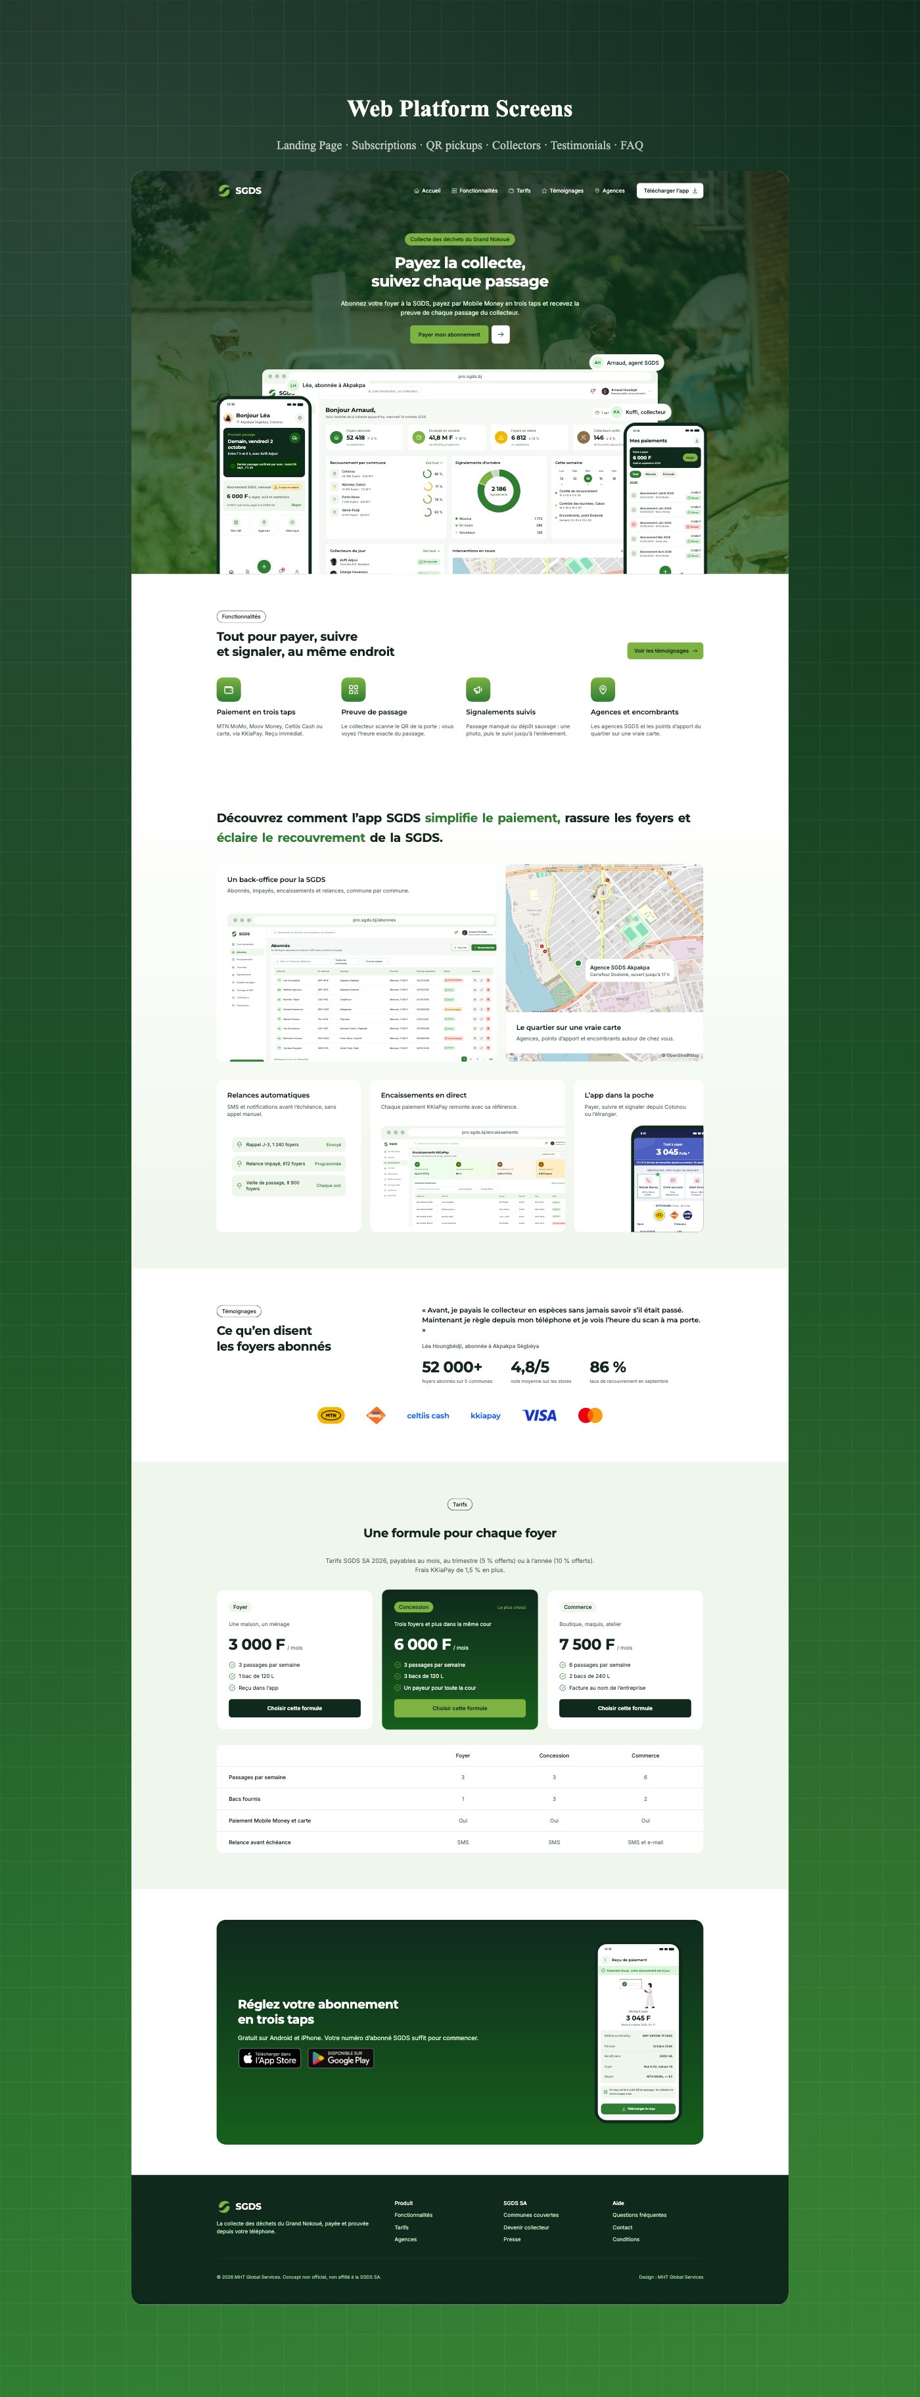The image size is (920, 2397).
Task: Click the MTN payment logo
Action: coord(331,1415)
